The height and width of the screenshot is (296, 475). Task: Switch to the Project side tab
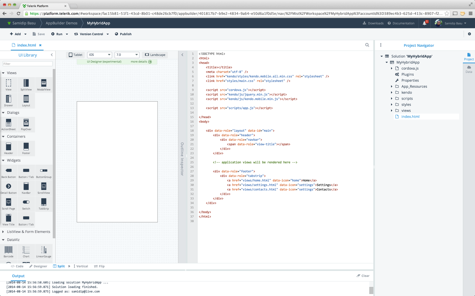click(x=469, y=57)
